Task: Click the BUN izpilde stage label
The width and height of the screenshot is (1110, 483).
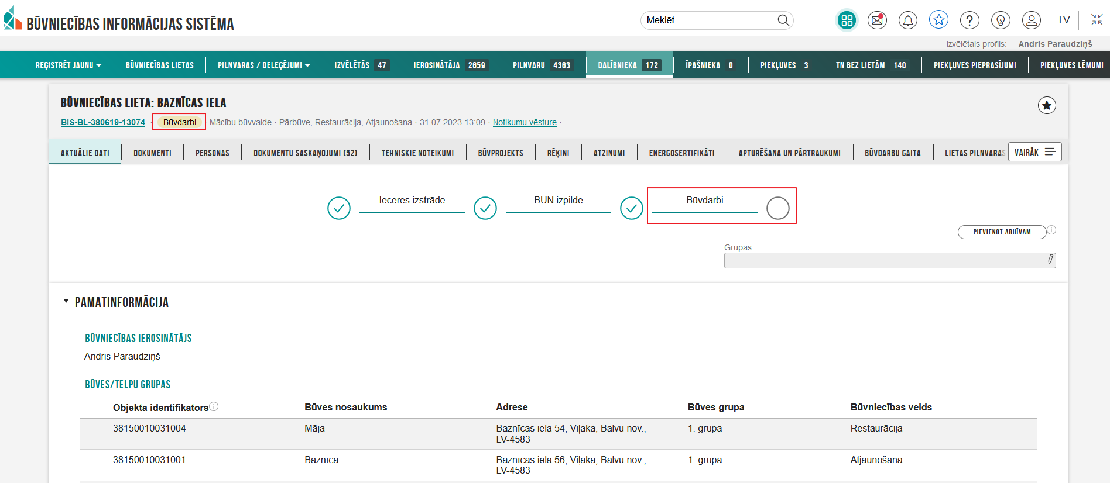Action: [x=559, y=200]
